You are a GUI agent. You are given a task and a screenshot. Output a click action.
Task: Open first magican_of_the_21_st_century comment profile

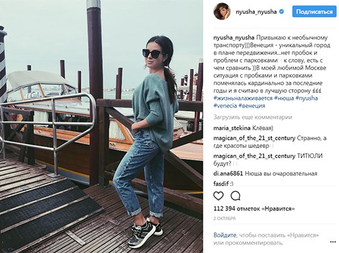(x=254, y=138)
